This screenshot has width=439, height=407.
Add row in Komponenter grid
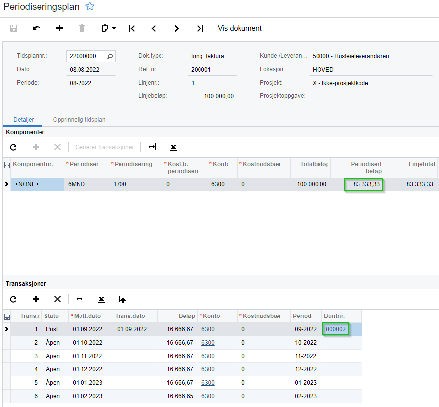pyautogui.click(x=36, y=147)
